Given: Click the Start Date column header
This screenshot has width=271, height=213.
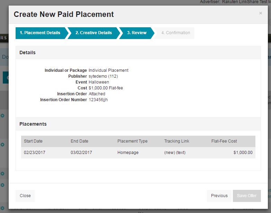Looking at the screenshot, I should click(33, 141).
